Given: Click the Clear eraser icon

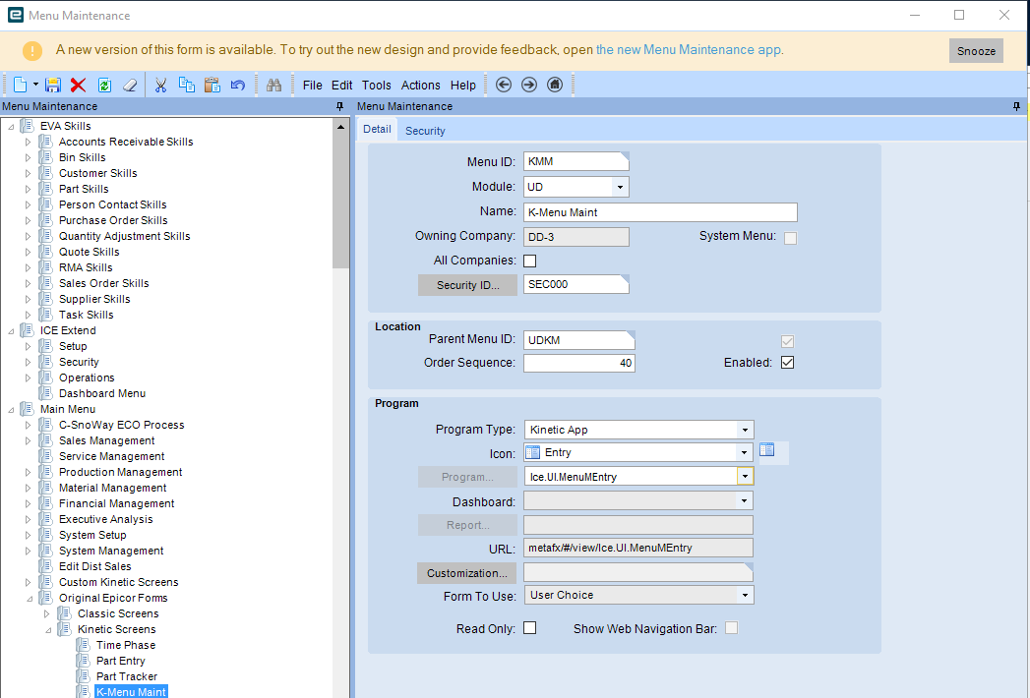Looking at the screenshot, I should (x=130, y=86).
